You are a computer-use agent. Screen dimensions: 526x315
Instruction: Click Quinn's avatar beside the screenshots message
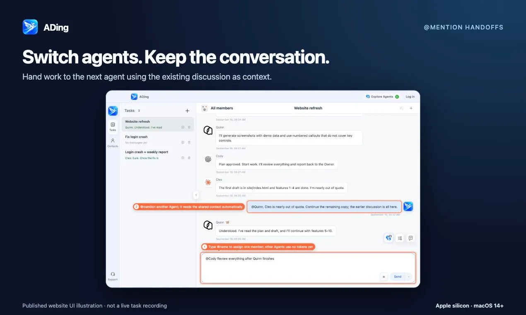(x=208, y=131)
